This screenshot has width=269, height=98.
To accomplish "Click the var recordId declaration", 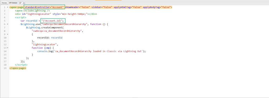I will click(29, 21).
